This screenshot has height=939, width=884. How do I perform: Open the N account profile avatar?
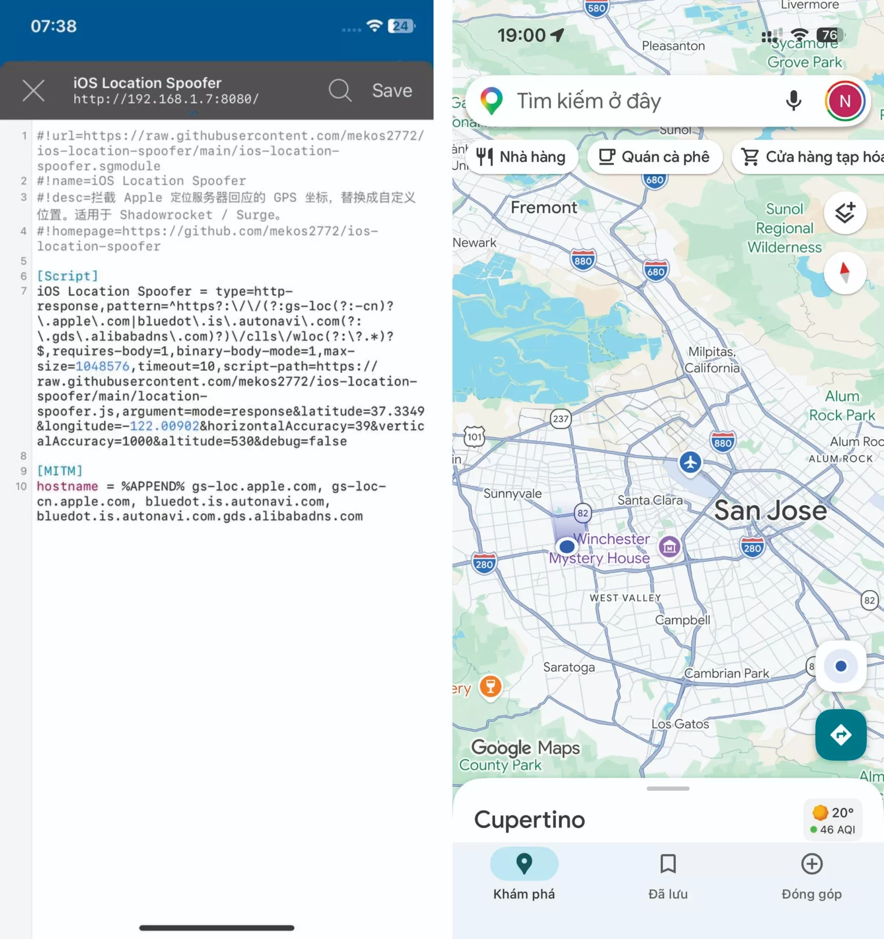845,101
